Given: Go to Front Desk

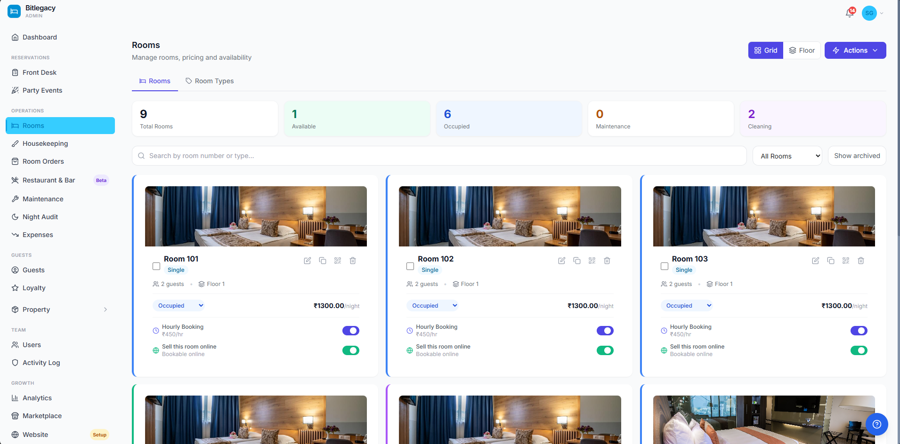Looking at the screenshot, I should [x=60, y=72].
